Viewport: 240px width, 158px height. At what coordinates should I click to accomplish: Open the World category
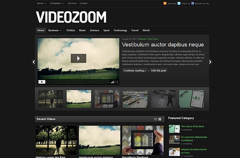[x=146, y=30]
